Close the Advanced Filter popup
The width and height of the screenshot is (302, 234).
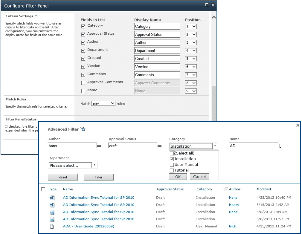[x=298, y=125]
